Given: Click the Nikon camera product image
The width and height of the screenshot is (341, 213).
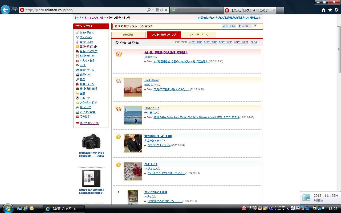Looking at the screenshot, I should coord(91,141).
